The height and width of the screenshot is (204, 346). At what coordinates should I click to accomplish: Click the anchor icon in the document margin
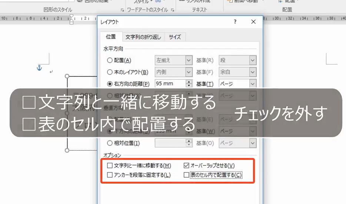(x=39, y=68)
